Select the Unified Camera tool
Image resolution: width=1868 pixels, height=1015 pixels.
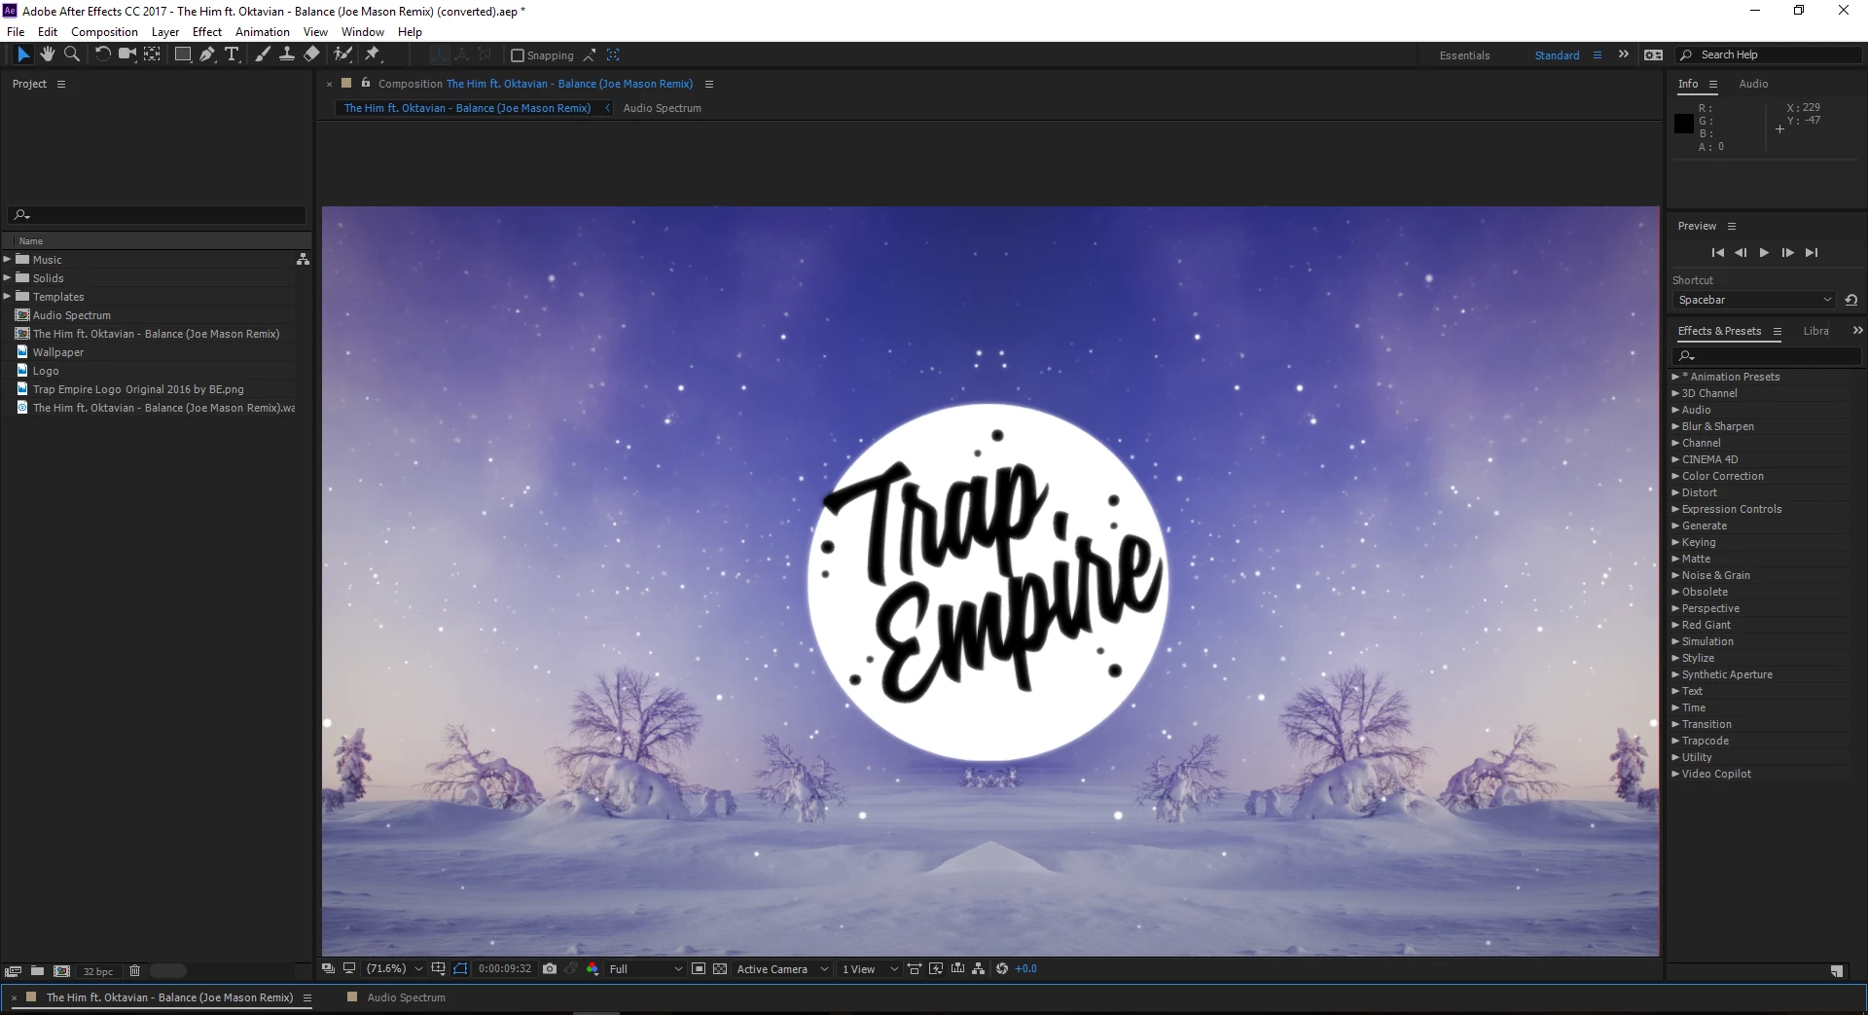[126, 54]
